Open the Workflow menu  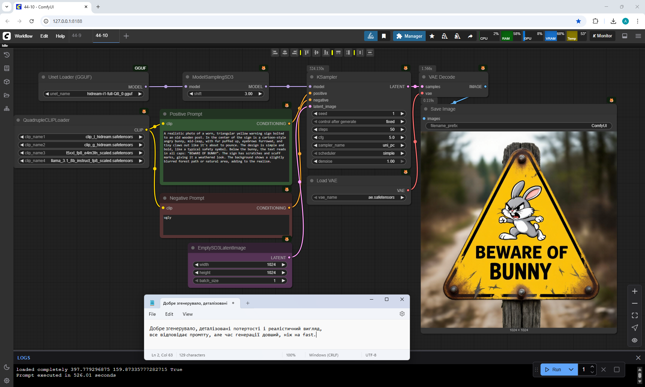pyautogui.click(x=24, y=36)
